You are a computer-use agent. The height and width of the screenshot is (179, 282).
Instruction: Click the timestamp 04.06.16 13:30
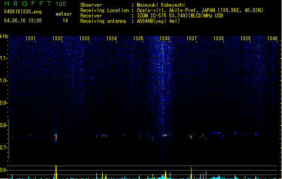coord(23,21)
